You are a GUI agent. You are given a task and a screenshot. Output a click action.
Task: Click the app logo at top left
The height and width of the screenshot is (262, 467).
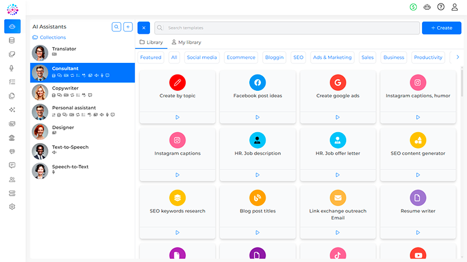pos(12,9)
